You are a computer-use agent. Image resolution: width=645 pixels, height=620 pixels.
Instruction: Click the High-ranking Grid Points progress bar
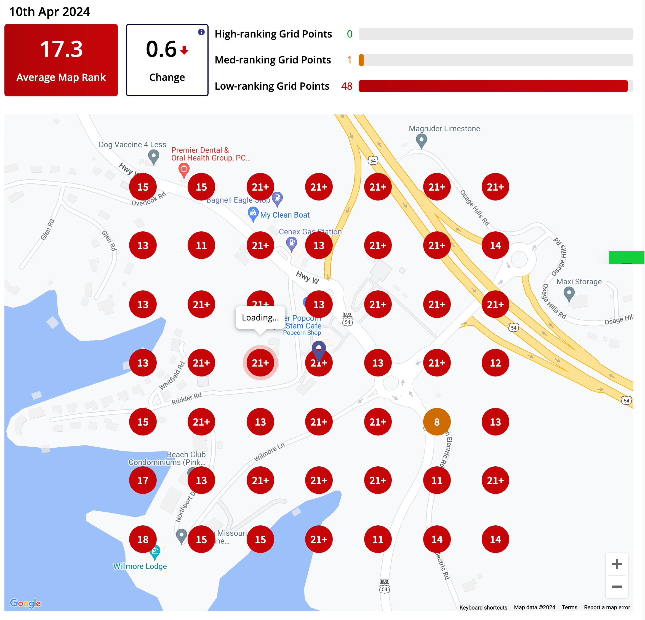click(495, 34)
